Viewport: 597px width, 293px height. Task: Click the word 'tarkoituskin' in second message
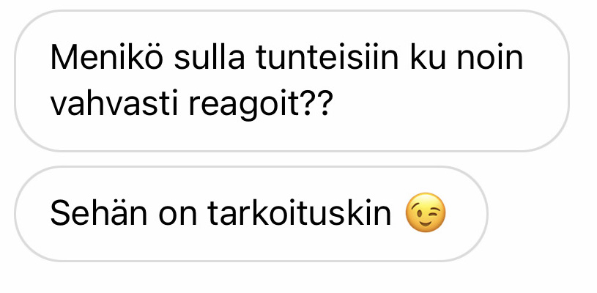click(x=300, y=213)
